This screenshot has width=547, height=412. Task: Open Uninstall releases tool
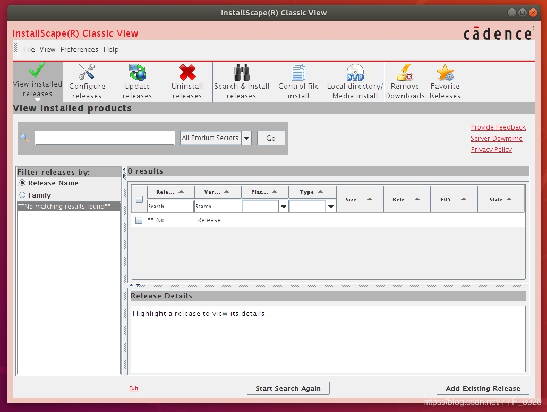pos(187,81)
